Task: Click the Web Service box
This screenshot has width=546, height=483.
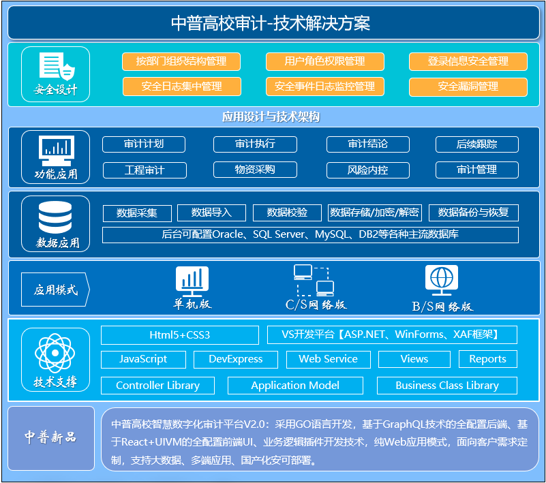Action: (329, 359)
